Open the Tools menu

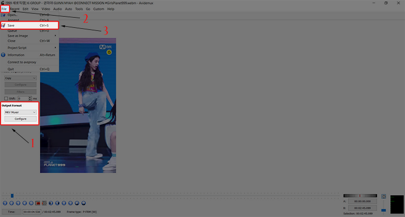coord(79,9)
